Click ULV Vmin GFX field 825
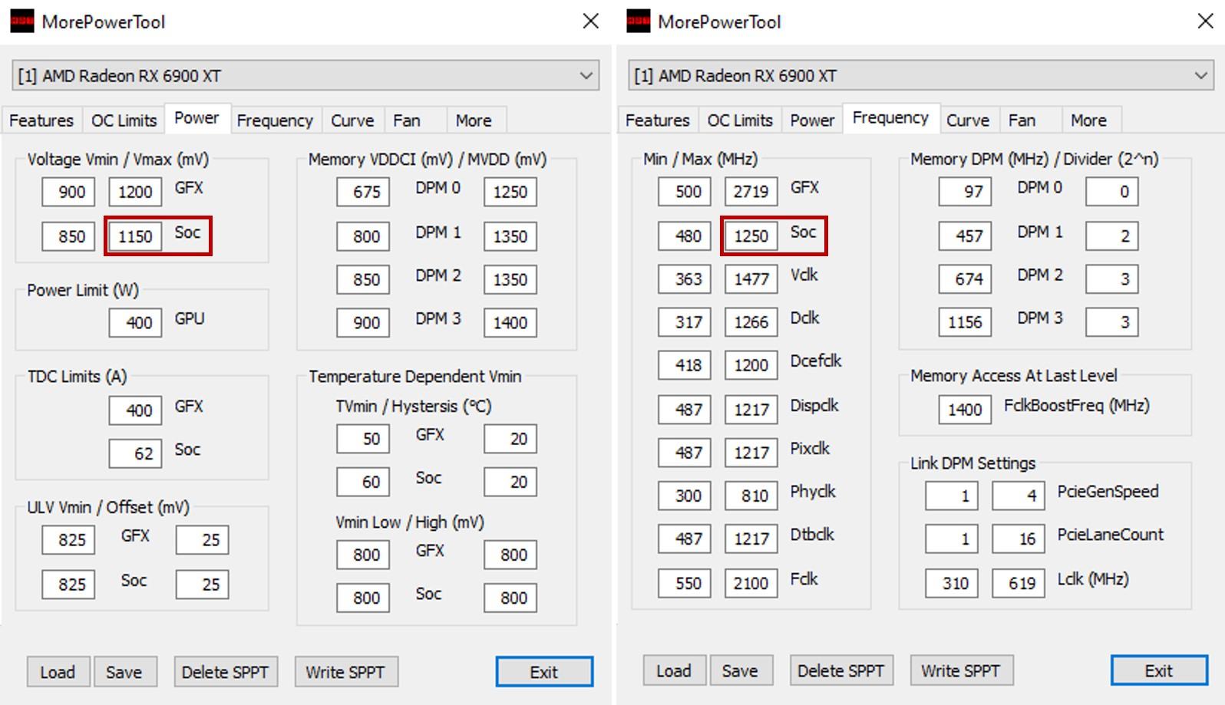1225x705 pixels. tap(69, 540)
